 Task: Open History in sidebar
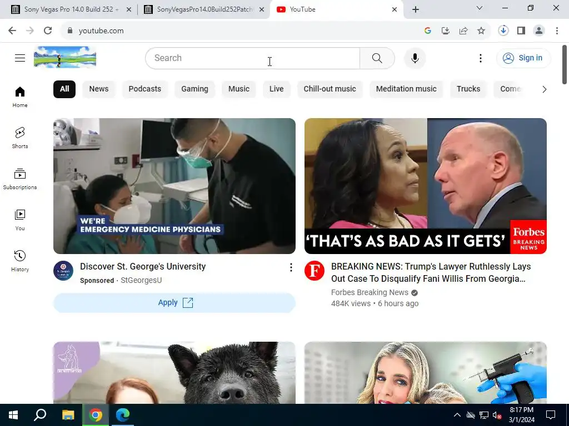20,261
